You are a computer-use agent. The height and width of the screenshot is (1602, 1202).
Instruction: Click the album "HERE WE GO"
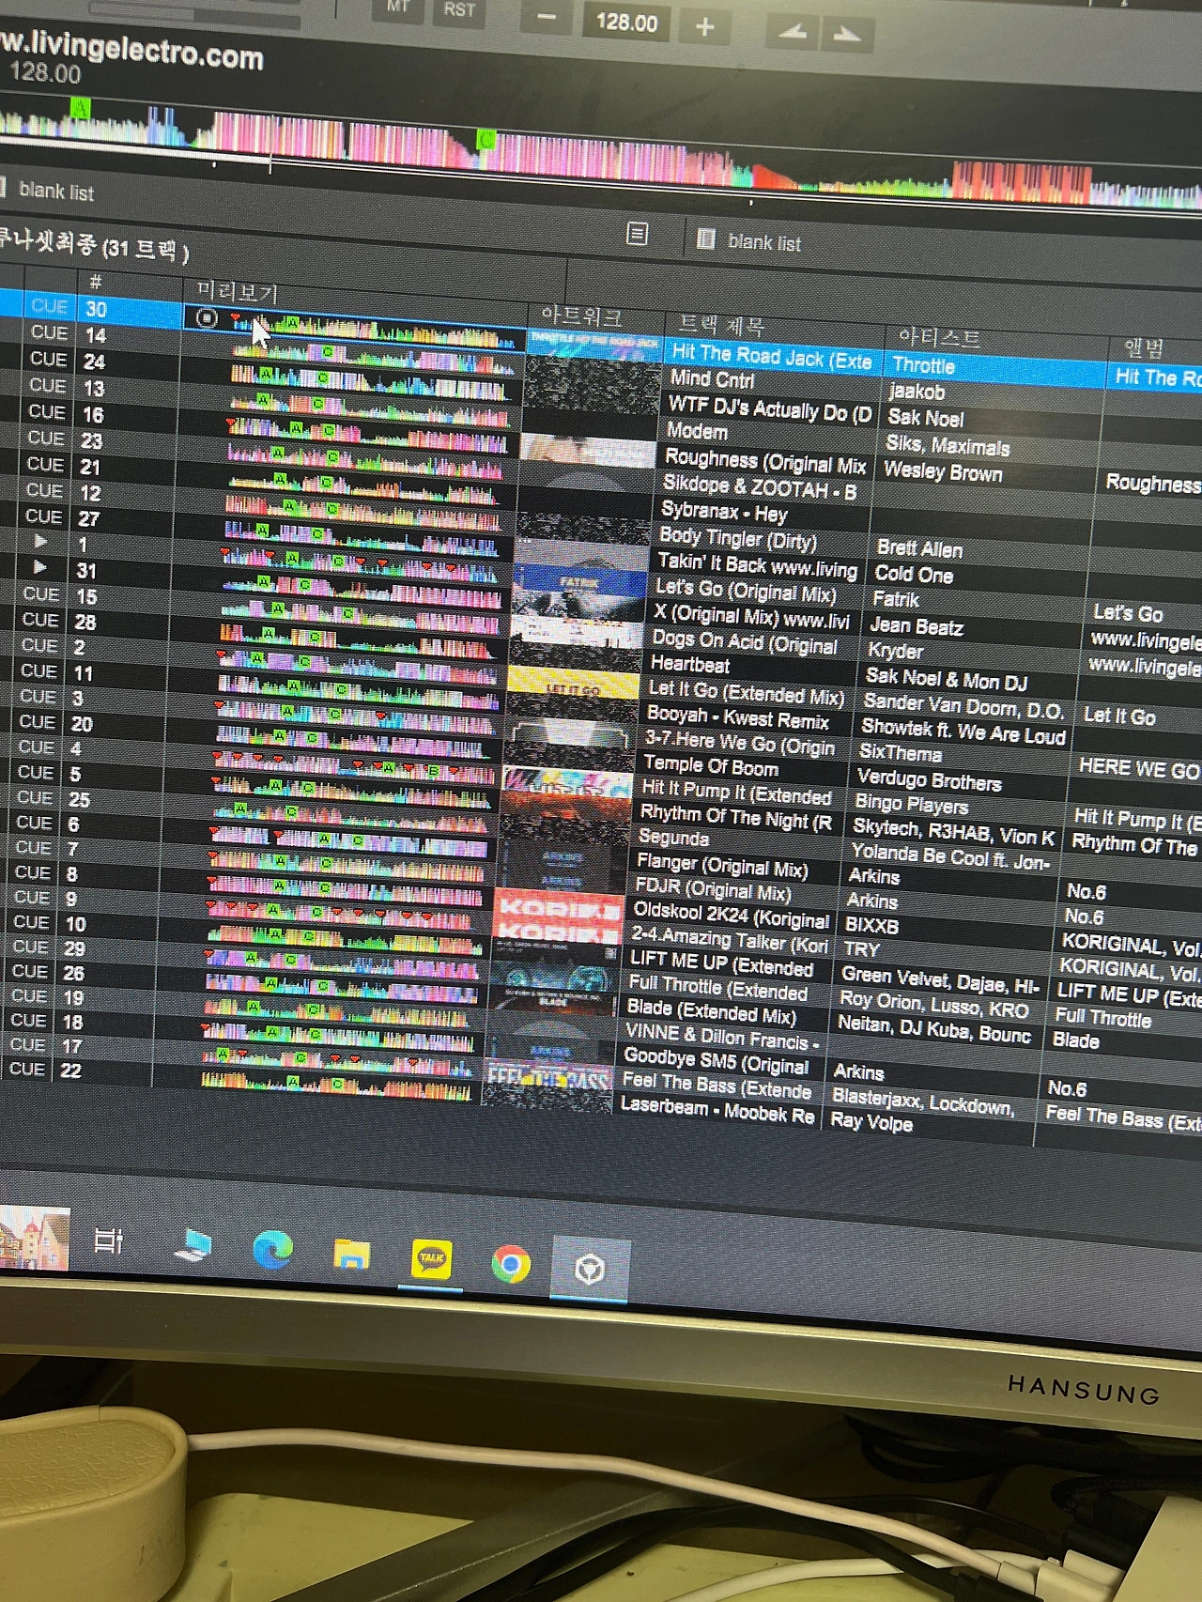click(x=1138, y=768)
